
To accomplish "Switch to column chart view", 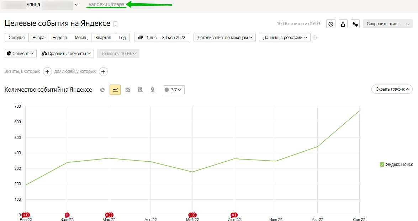I will 140,90.
